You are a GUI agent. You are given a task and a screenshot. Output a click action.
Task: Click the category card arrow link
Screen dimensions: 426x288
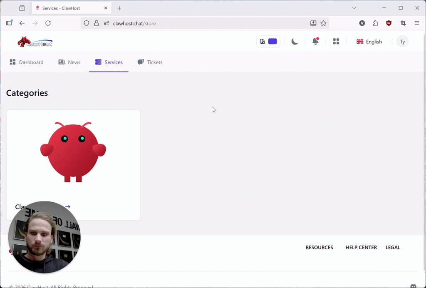click(x=68, y=207)
